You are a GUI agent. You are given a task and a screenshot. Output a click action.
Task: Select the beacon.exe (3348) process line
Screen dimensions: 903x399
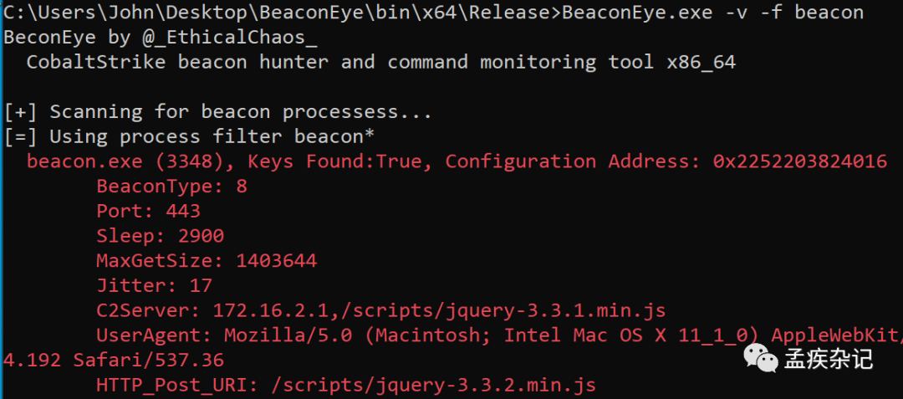pos(457,161)
